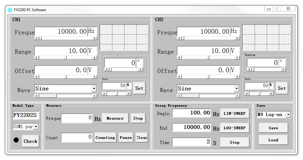Click sweep Begin frequency field
Screen dimensions: 303x160
[192, 113]
